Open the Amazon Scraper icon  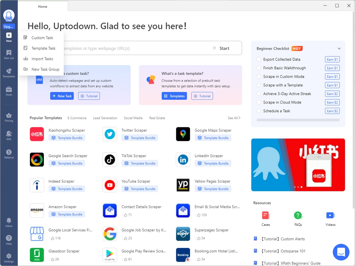pos(37,210)
